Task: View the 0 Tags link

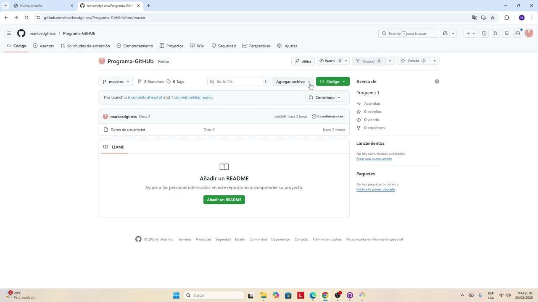Action: click(175, 81)
